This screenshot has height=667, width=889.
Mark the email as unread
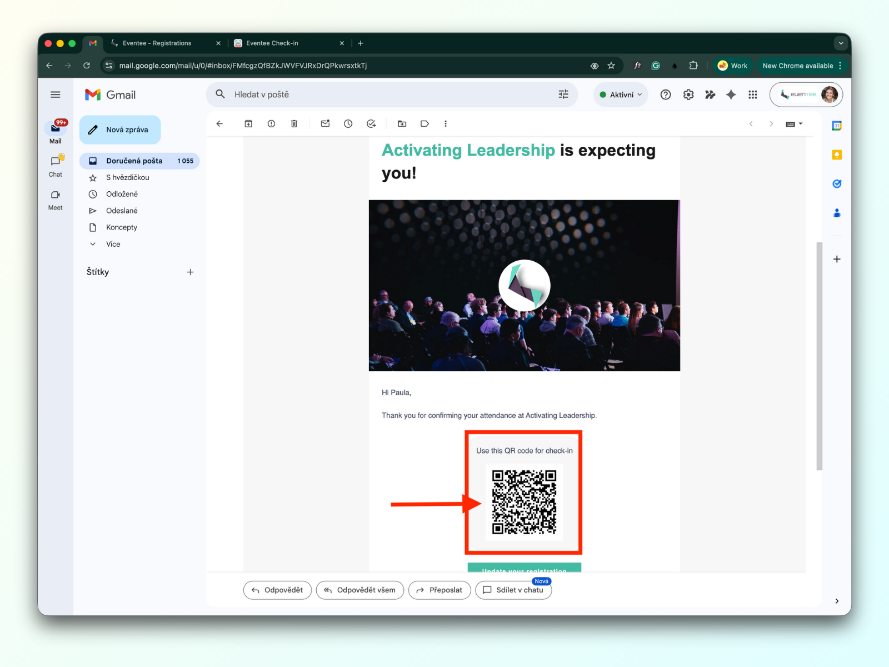pos(325,124)
